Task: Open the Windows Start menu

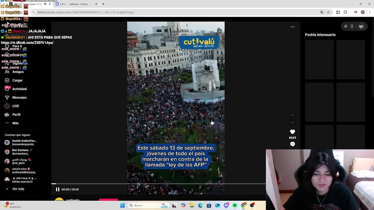Action: click(122, 205)
